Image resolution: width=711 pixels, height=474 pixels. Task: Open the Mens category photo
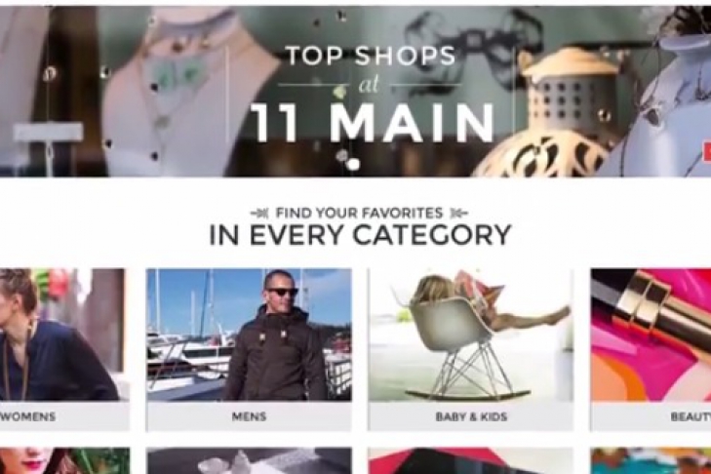[x=249, y=335]
